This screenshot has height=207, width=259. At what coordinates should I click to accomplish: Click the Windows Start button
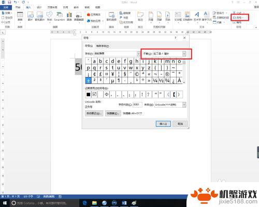pos(5,203)
